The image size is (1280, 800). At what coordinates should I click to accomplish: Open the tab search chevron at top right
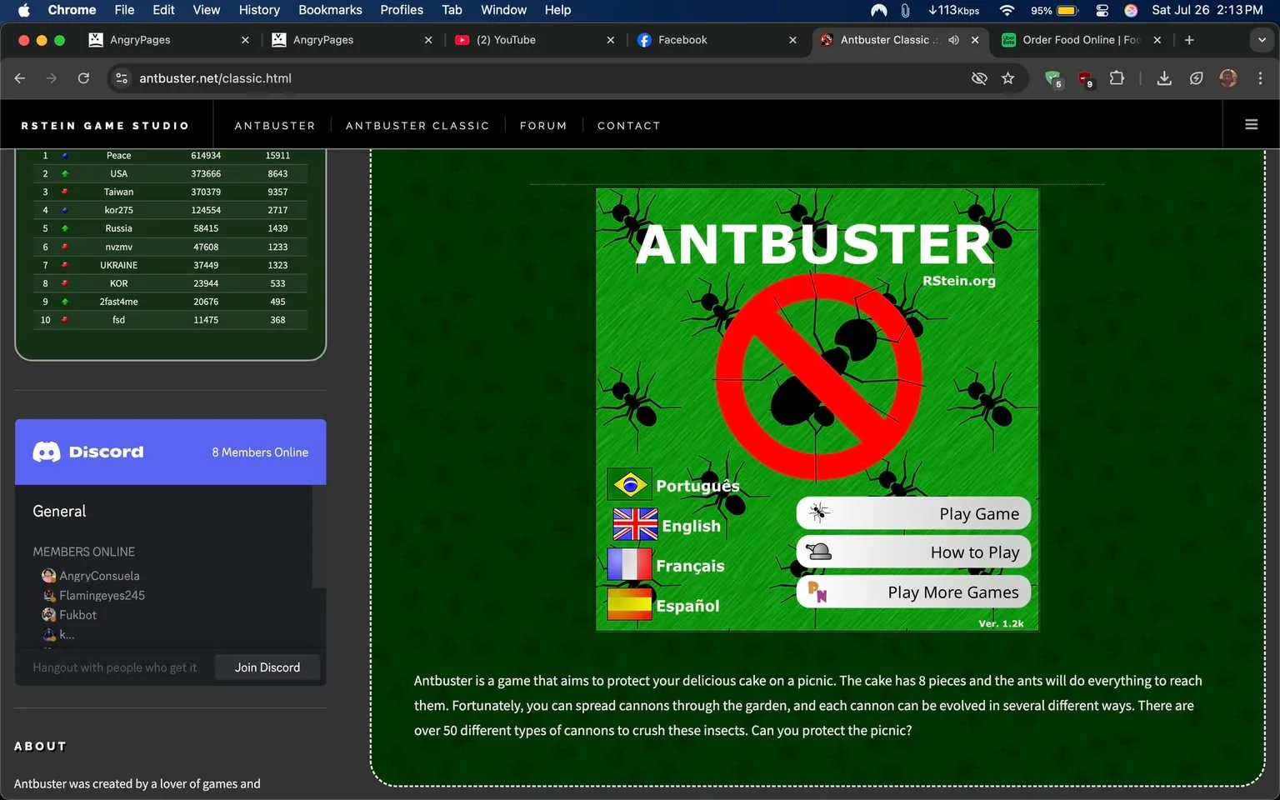(1261, 39)
